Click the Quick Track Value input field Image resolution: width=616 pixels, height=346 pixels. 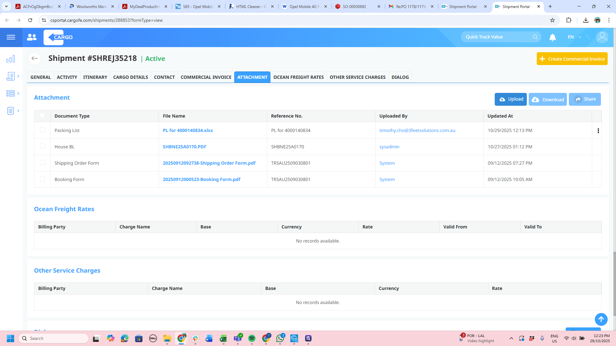click(497, 37)
